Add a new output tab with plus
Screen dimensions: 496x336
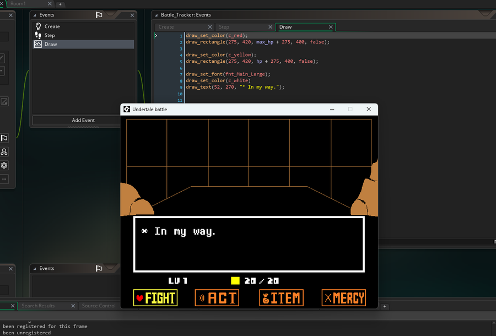[385, 306]
